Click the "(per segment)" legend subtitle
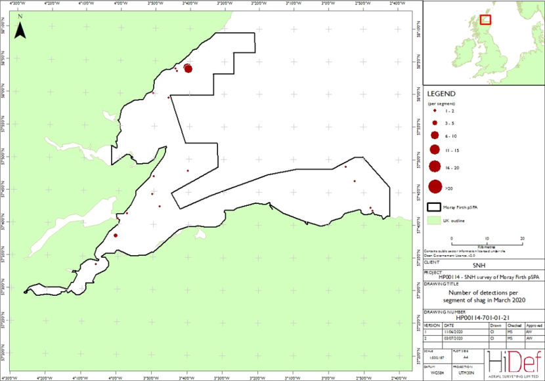This screenshot has width=545, height=381. (441, 104)
